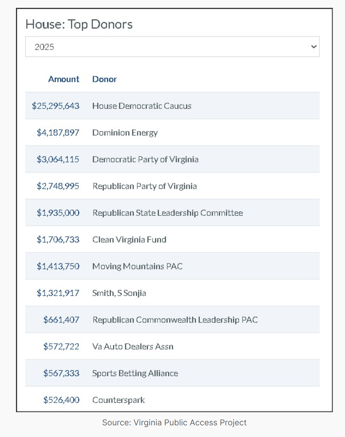Sort by Amount column header
345x437 pixels.
click(64, 79)
